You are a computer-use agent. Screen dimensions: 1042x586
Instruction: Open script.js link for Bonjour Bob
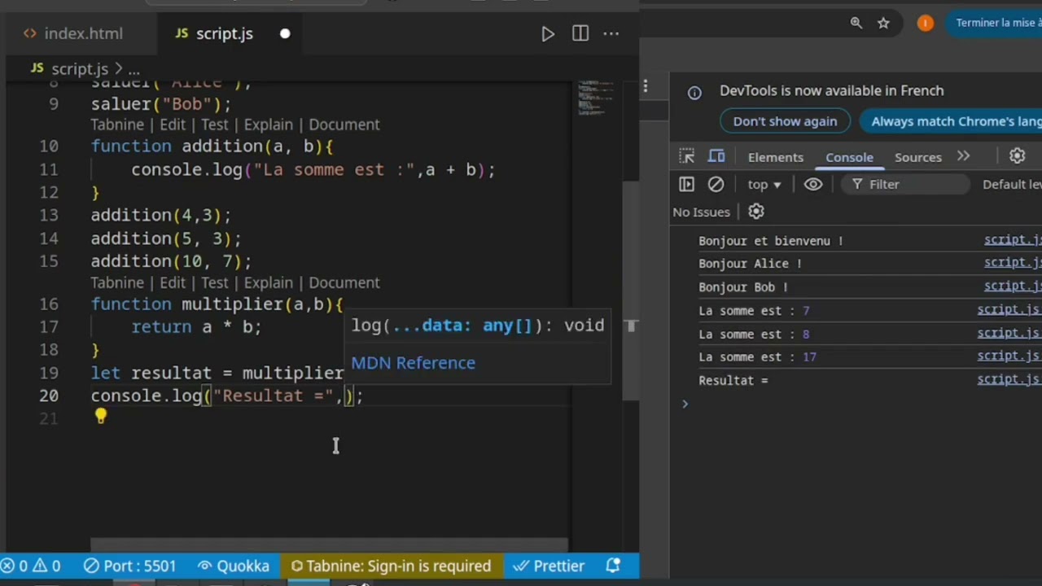coord(1012,286)
